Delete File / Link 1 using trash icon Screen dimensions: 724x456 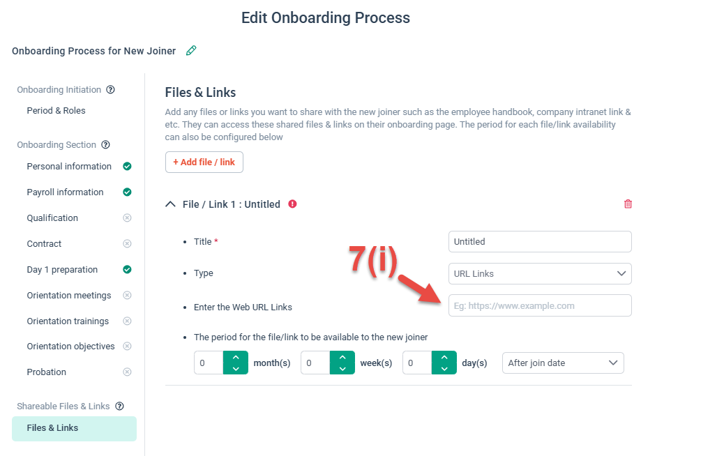coord(627,204)
